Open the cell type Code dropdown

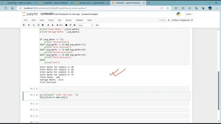pyautogui.click(x=85, y=25)
